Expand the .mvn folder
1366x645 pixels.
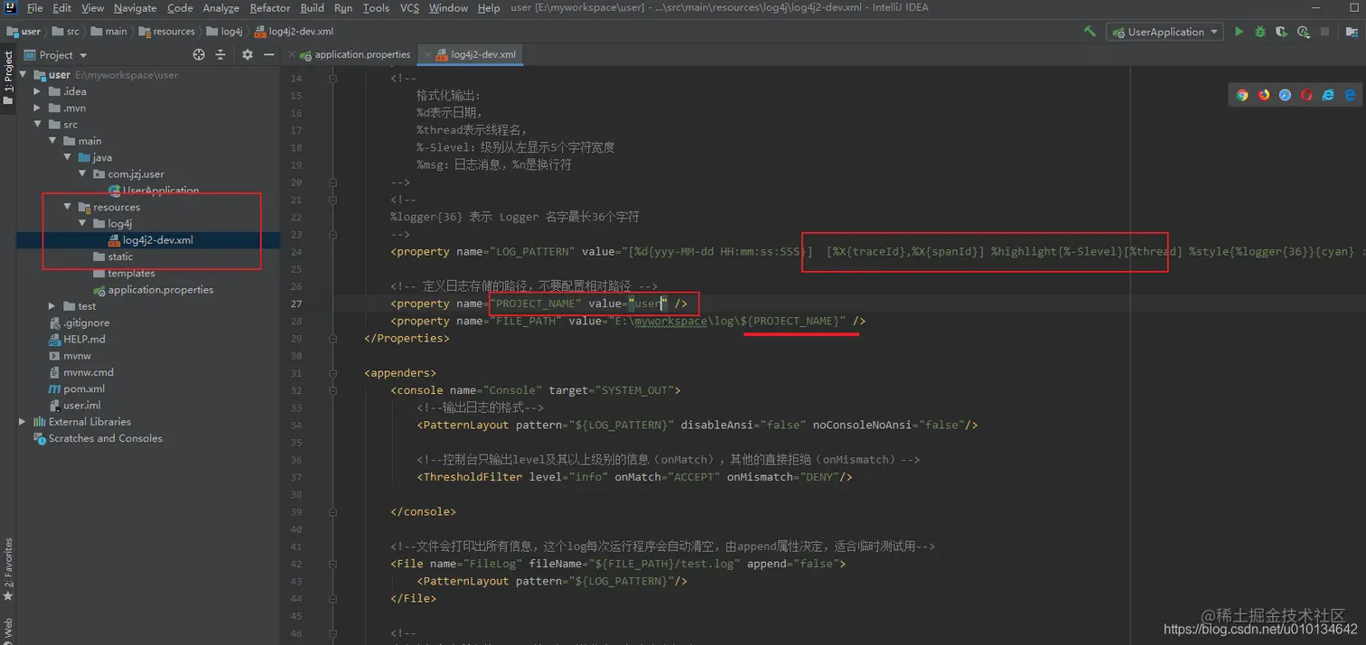pyautogui.click(x=38, y=107)
